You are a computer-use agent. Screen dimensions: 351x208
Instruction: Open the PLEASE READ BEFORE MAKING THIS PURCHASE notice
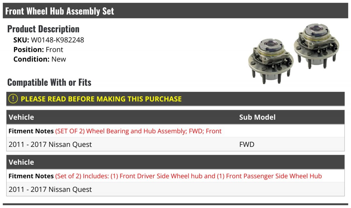101,99
